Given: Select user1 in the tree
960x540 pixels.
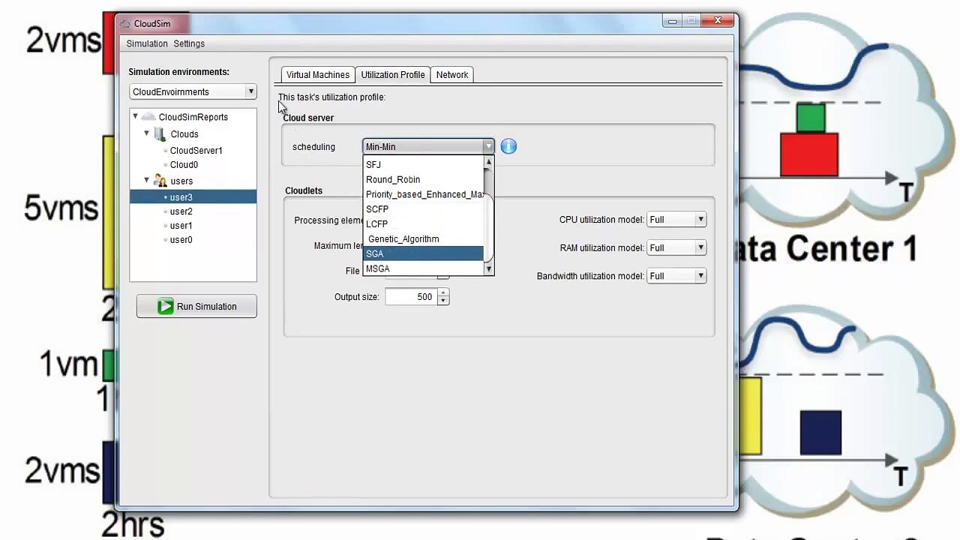Looking at the screenshot, I should point(181,226).
